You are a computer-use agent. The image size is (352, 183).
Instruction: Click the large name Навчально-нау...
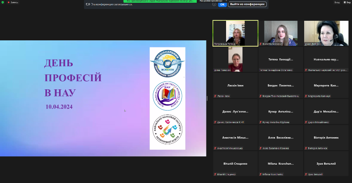click(x=326, y=59)
